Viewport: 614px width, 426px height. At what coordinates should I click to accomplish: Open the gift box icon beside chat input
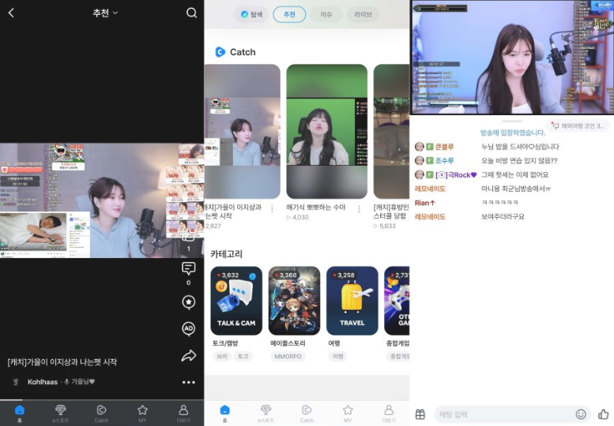(x=420, y=414)
